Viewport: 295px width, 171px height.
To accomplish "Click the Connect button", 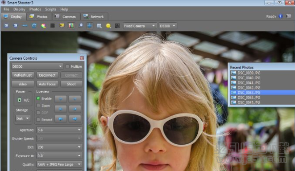I will point(71,75).
